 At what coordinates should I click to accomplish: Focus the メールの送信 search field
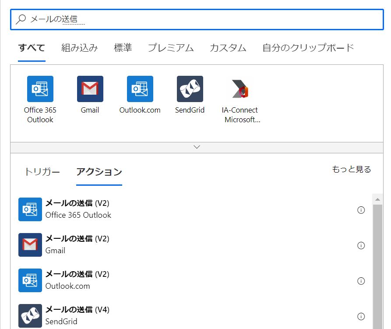tap(197, 19)
